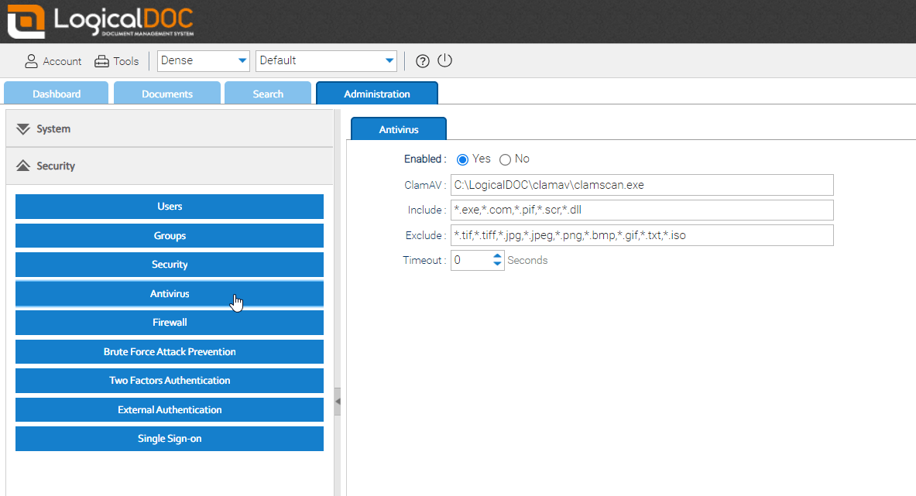
Task: Click the Account user icon
Action: tap(31, 60)
